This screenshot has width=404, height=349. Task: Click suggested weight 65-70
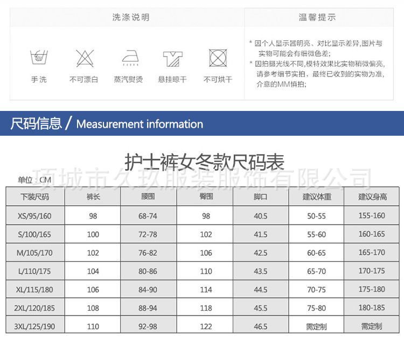coord(316,271)
